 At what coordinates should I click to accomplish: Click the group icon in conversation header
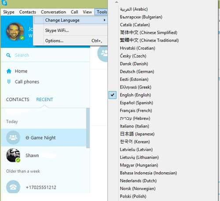(x=103, y=54)
